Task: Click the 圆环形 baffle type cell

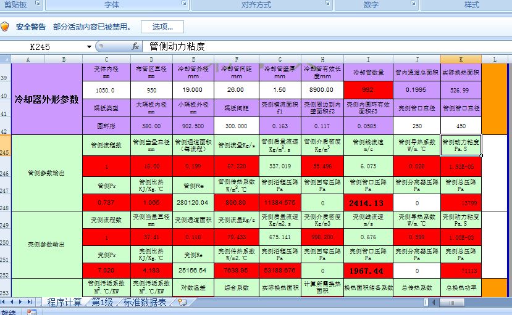Action: pos(106,126)
